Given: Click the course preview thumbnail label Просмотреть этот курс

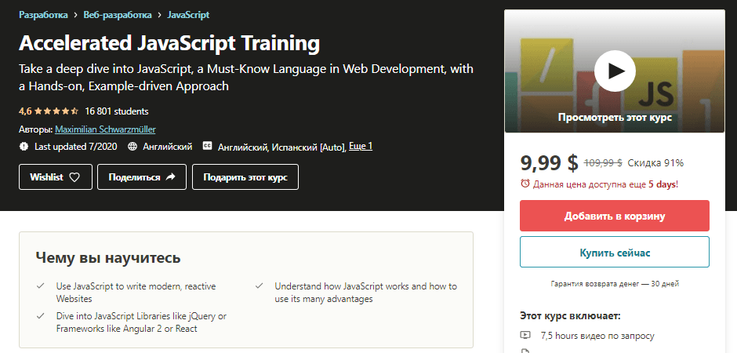Looking at the screenshot, I should click(x=615, y=118).
